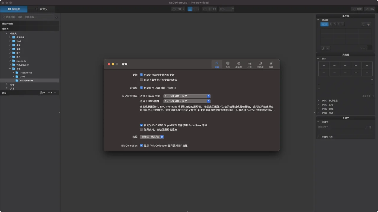
Task: Select the VirtualBuddy folder
Action: [x=22, y=65]
